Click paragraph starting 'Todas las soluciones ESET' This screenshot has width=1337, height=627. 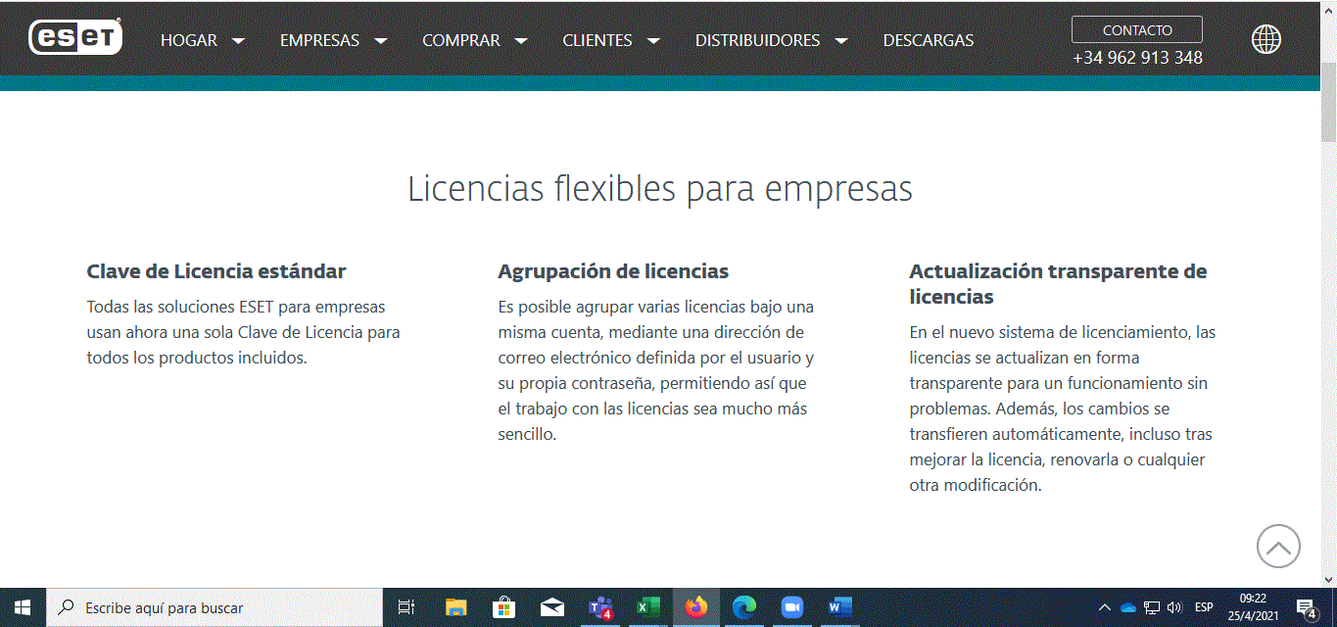243,332
